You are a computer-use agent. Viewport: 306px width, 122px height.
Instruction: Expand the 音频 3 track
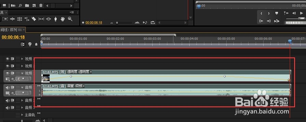(22, 108)
